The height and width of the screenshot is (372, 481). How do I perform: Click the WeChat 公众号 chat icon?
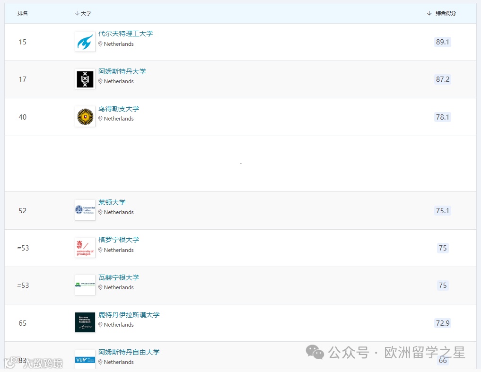[314, 353]
